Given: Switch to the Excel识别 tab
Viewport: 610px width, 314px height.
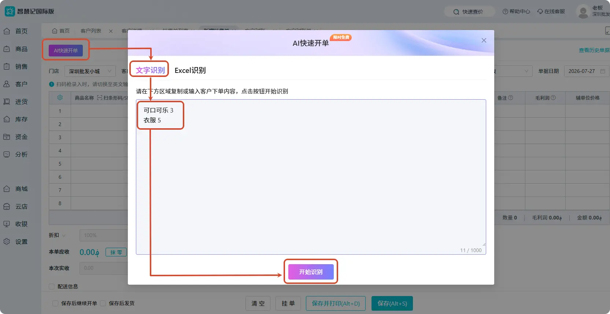Looking at the screenshot, I should (x=190, y=70).
